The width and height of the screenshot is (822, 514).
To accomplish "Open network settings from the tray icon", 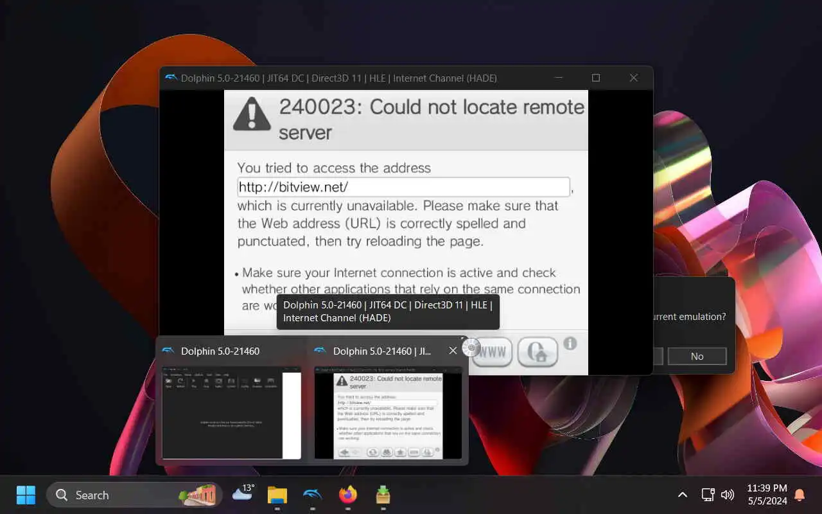I will pos(708,495).
